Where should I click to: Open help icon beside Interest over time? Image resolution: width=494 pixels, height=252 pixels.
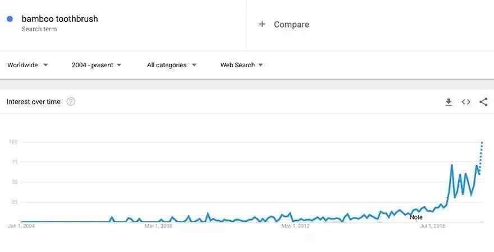tap(71, 101)
